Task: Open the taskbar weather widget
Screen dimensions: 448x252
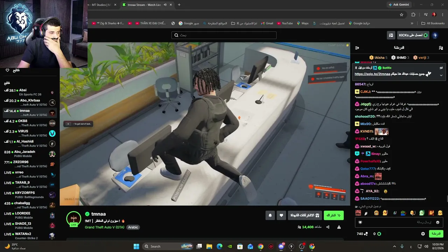Action: point(15,246)
